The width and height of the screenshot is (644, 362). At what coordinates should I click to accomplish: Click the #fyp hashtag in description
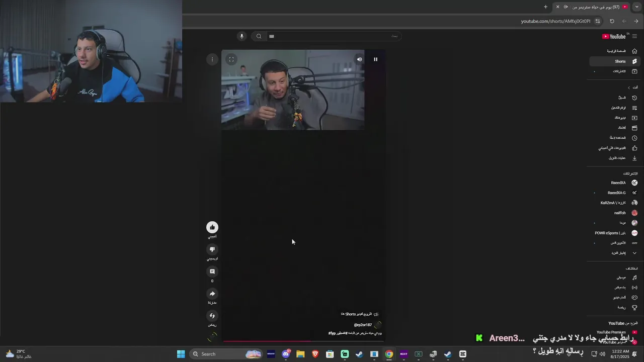(x=332, y=333)
